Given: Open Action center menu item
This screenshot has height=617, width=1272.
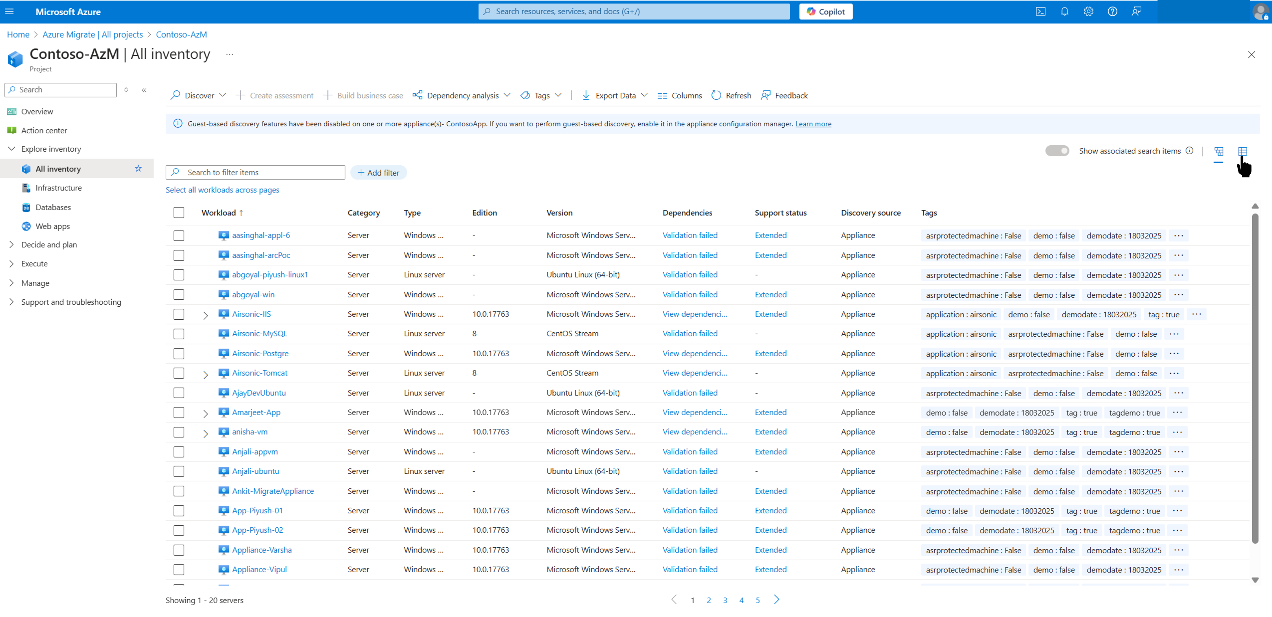Looking at the screenshot, I should [x=44, y=130].
